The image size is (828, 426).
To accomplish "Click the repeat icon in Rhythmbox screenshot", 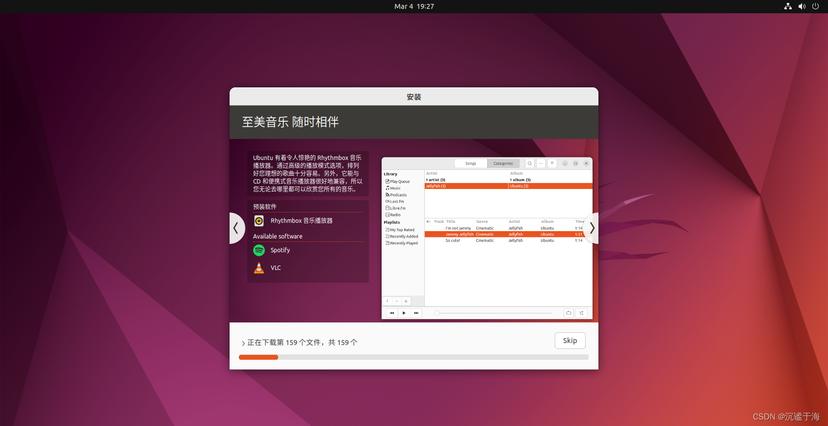I will click(x=569, y=313).
